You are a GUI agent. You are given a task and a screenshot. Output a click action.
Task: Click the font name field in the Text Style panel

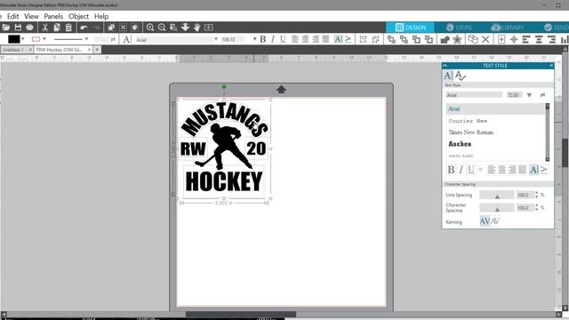[x=474, y=95]
